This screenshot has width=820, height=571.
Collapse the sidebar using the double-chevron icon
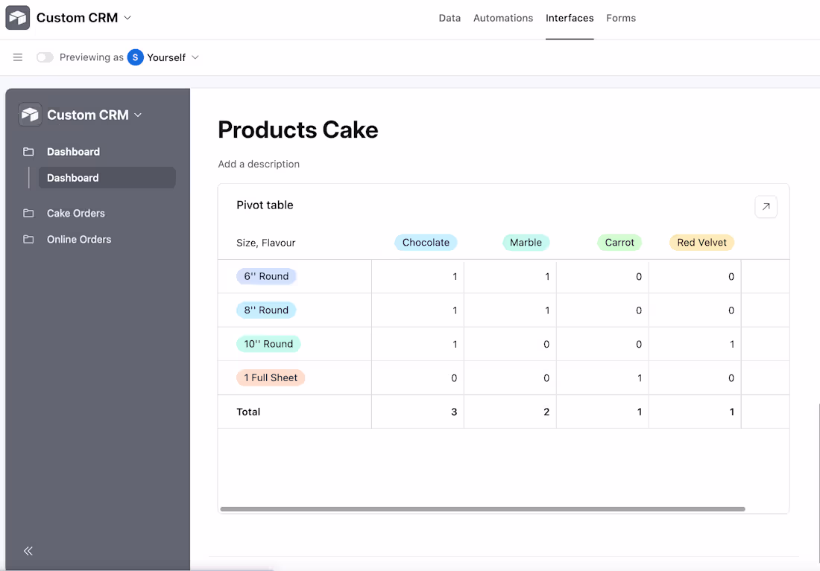pyautogui.click(x=28, y=551)
